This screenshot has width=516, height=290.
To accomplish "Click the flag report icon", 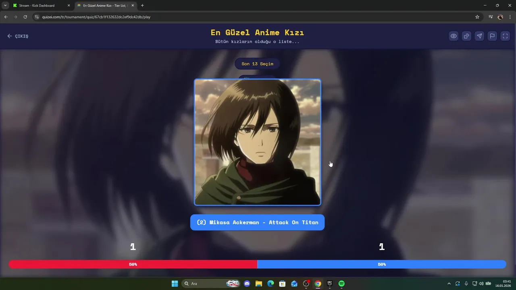I will (x=492, y=36).
